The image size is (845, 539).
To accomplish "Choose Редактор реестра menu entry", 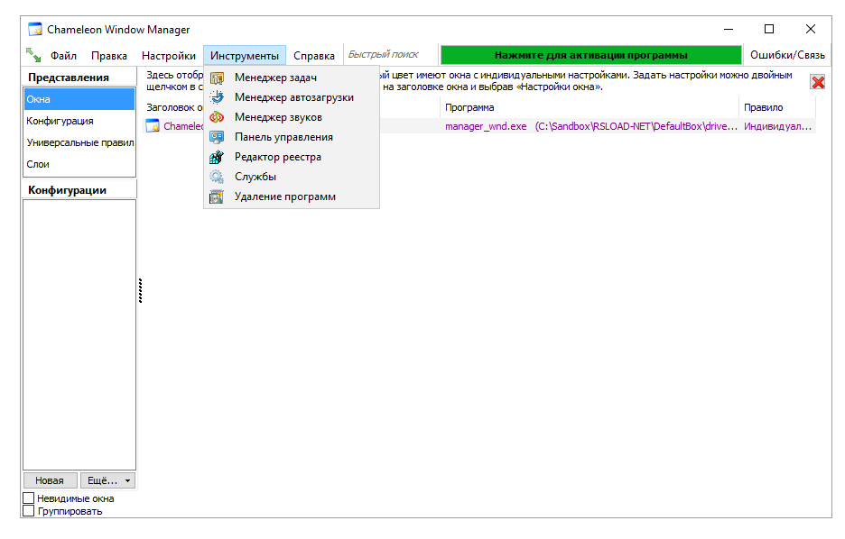I will point(292,157).
